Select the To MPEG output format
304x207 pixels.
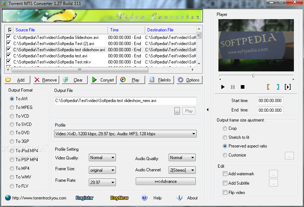pos(12,107)
